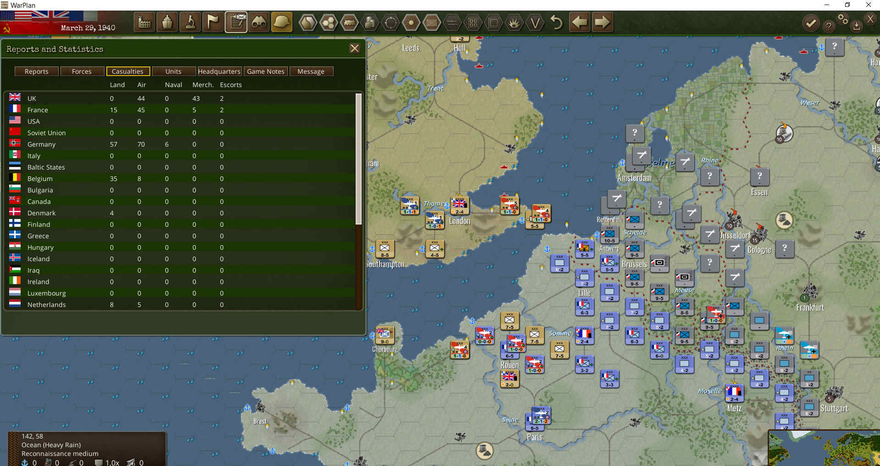880x466 pixels.
Task: End turn with the checkmark button
Action: (x=811, y=23)
